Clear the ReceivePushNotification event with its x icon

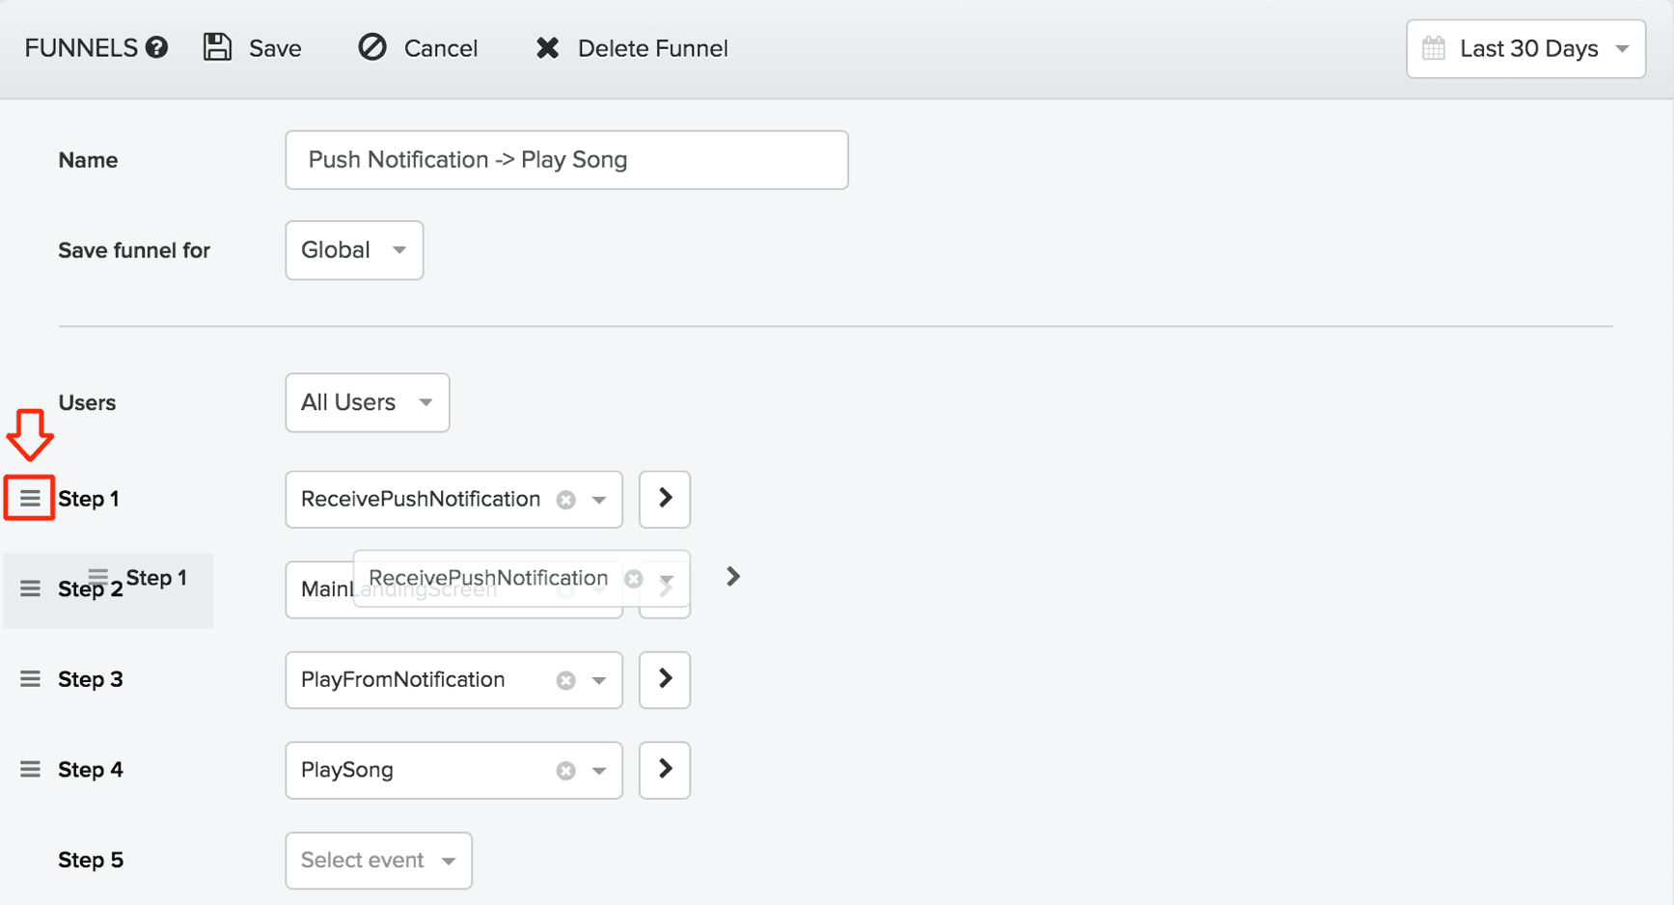pyautogui.click(x=565, y=499)
